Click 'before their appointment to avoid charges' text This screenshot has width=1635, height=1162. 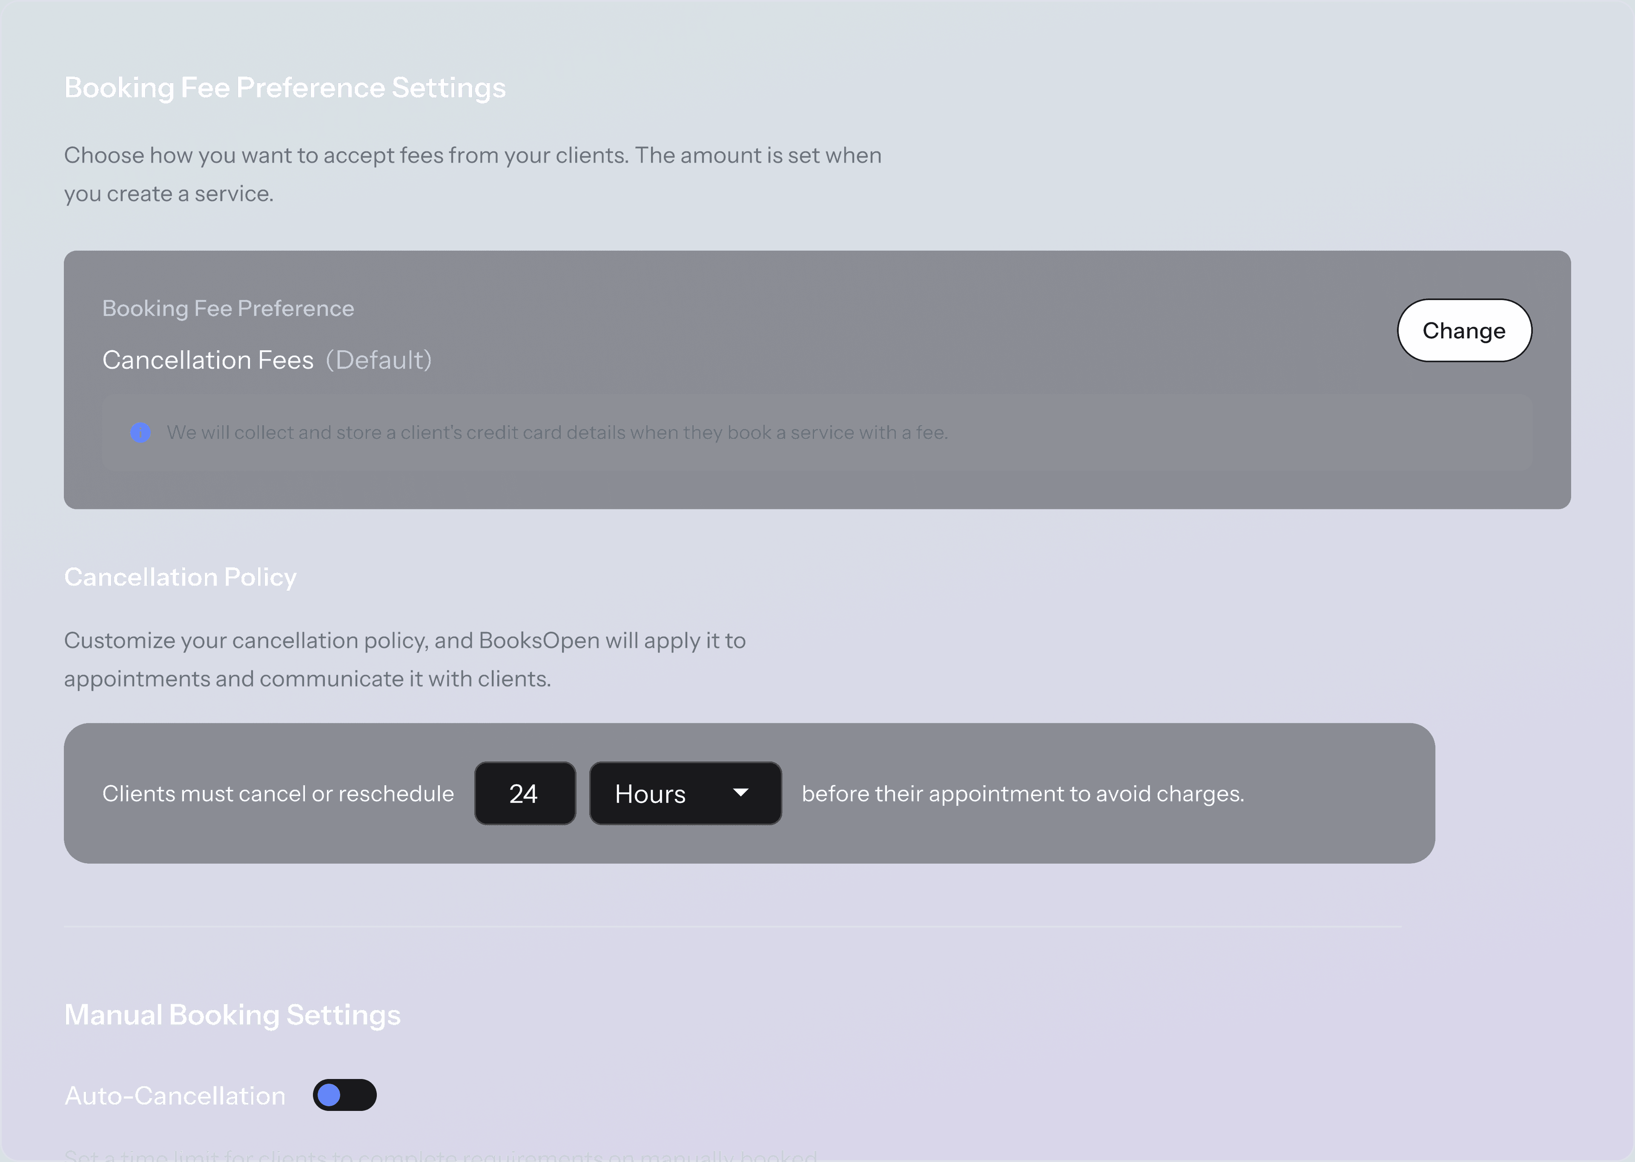[1022, 793]
